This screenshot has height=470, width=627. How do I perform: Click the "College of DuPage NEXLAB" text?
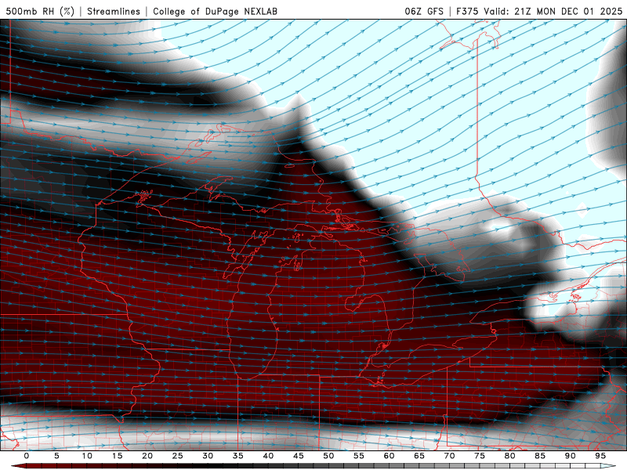(215, 11)
